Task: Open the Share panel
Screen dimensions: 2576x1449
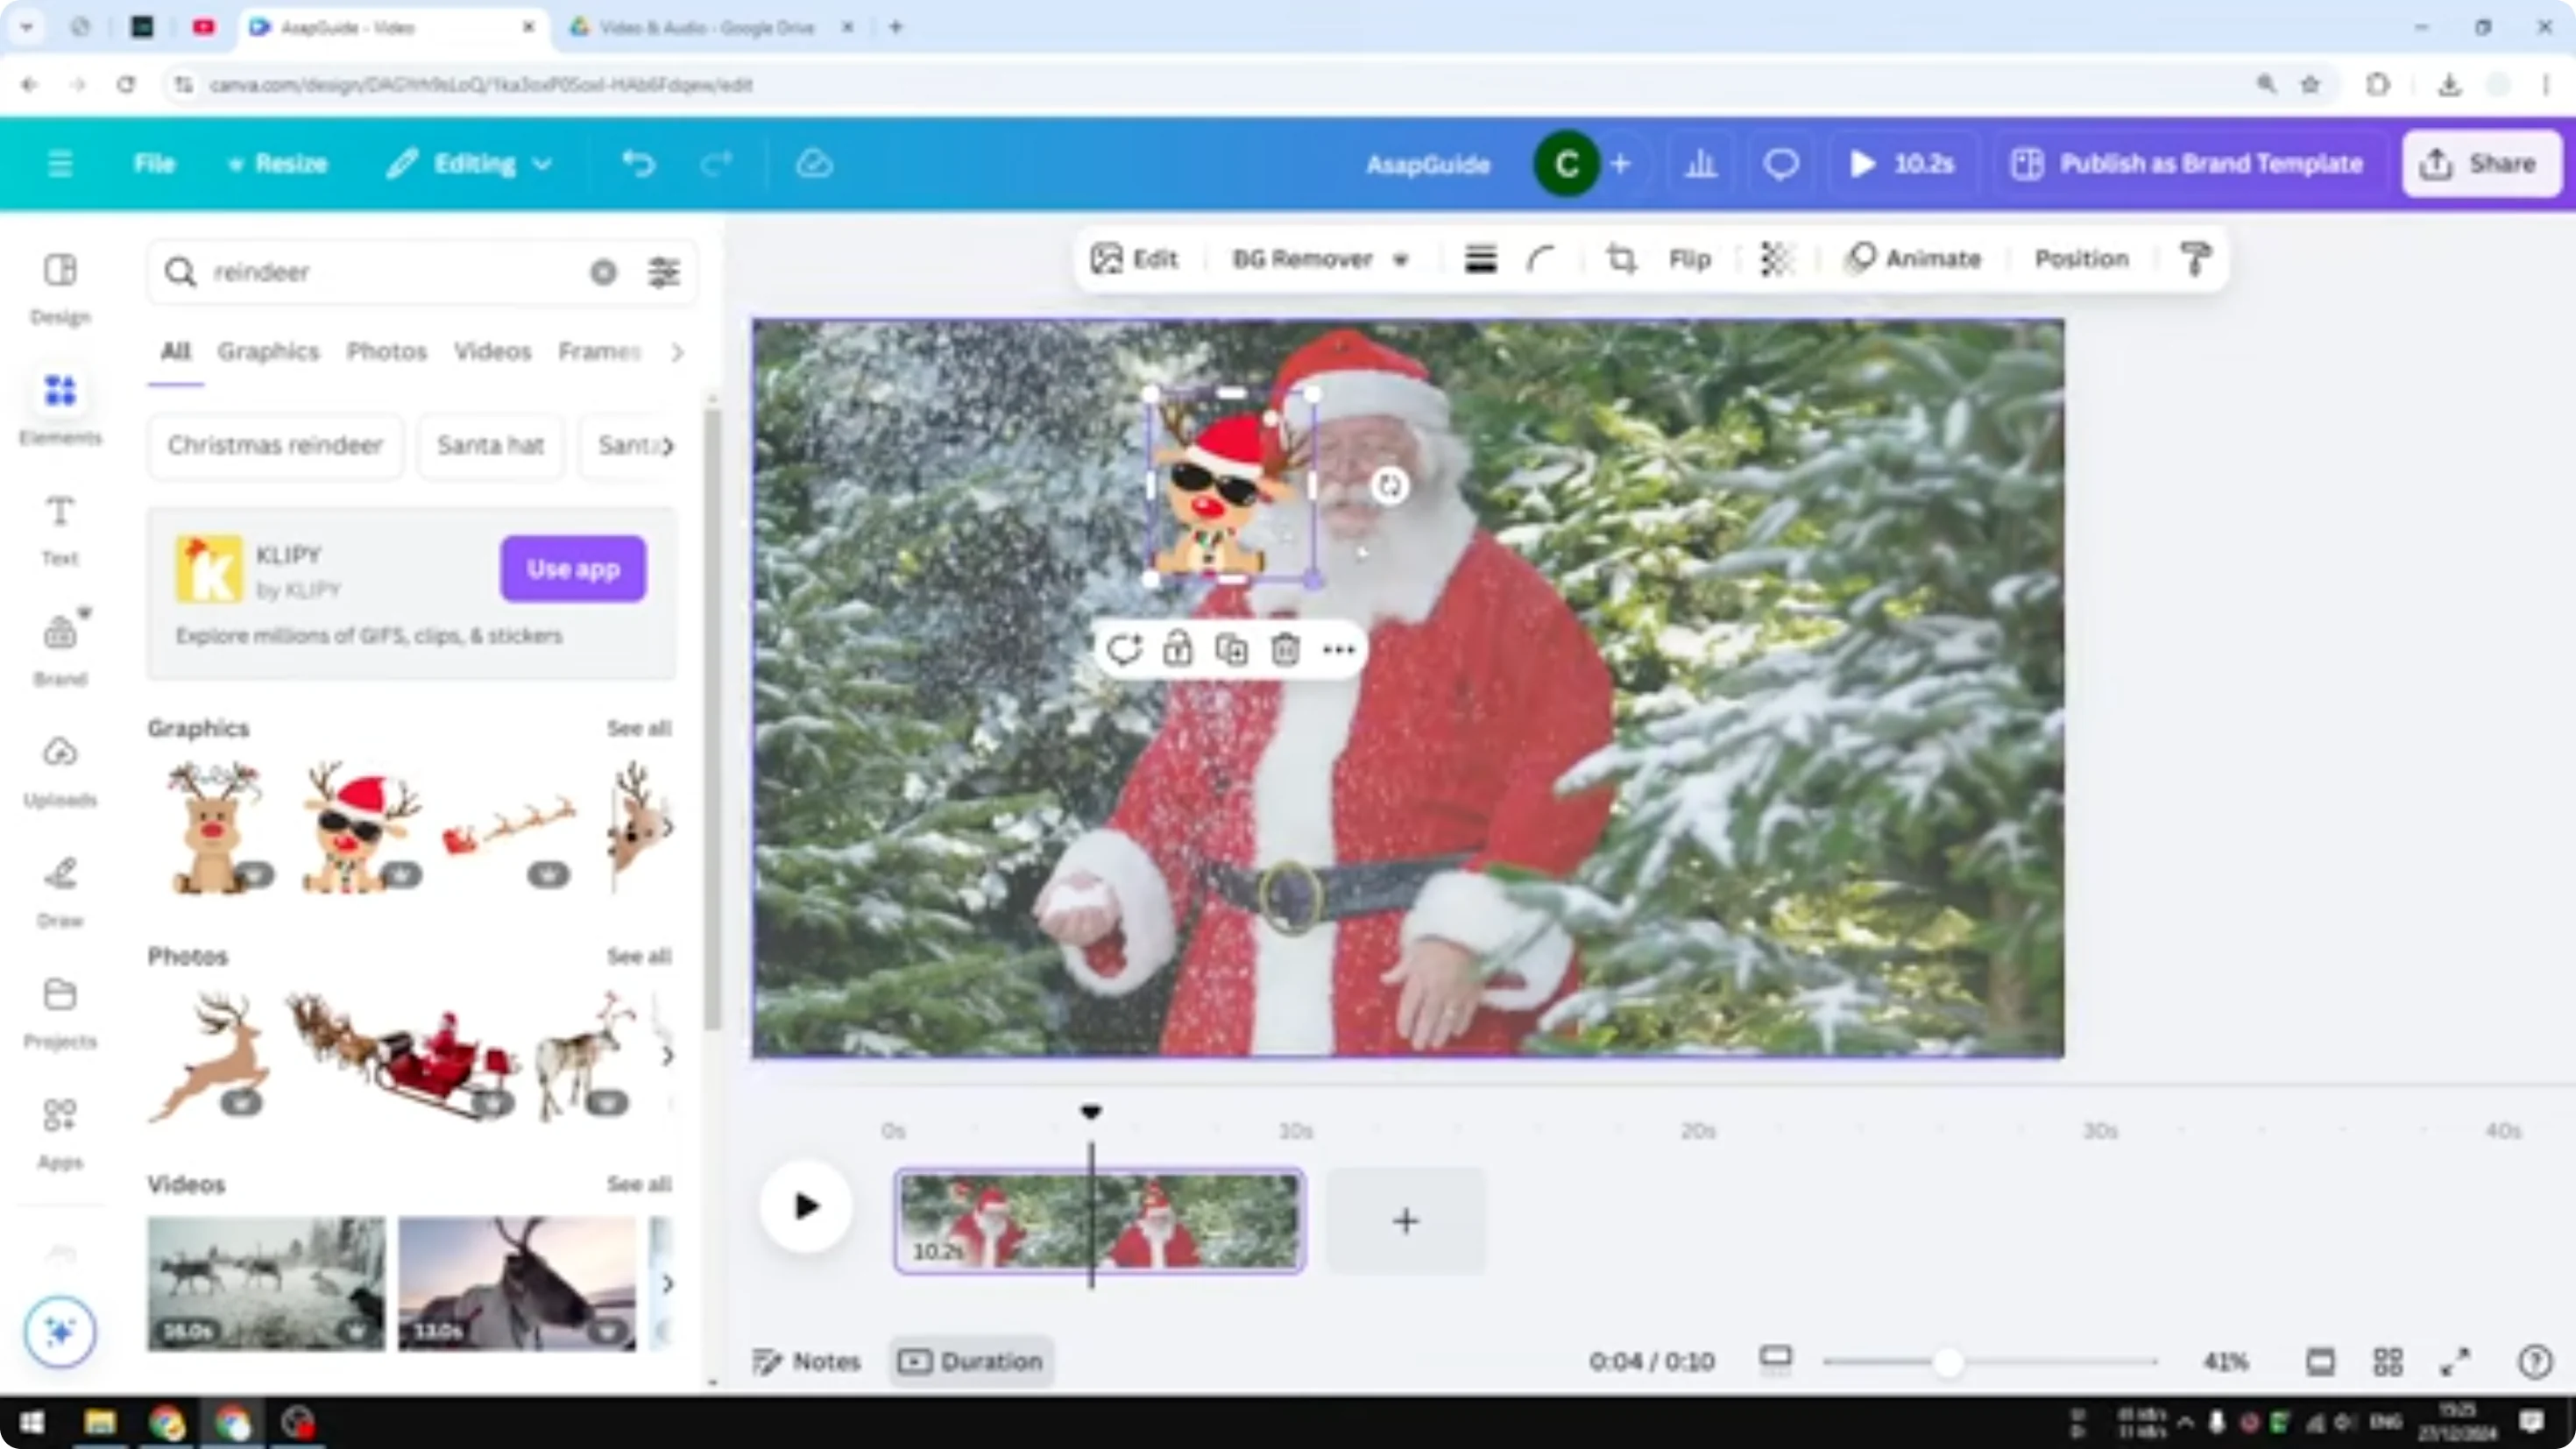Action: click(2481, 163)
